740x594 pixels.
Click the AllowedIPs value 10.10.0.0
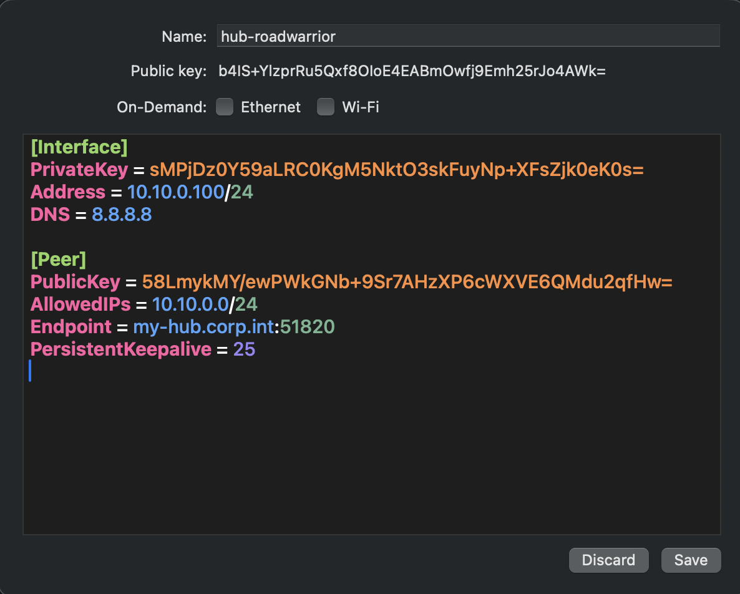191,304
